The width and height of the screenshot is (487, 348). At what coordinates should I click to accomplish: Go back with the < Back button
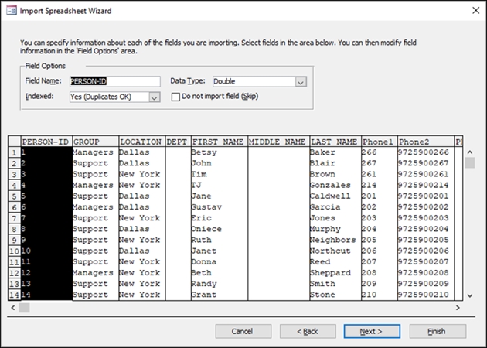308,331
